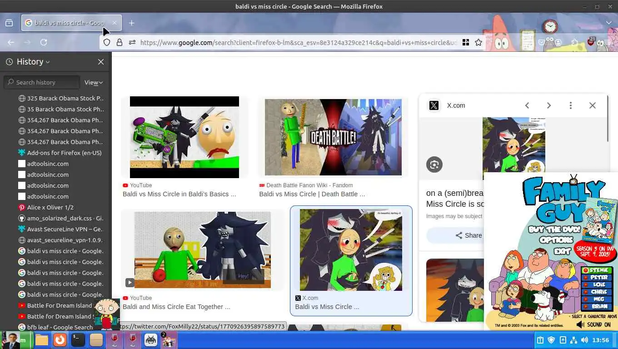The image size is (618, 349).
Task: Open Firefox application hamburger menu
Action: click(608, 42)
